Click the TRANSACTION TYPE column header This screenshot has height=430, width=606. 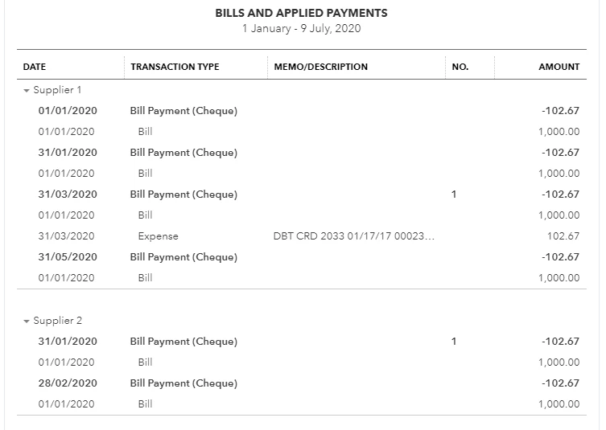[175, 67]
